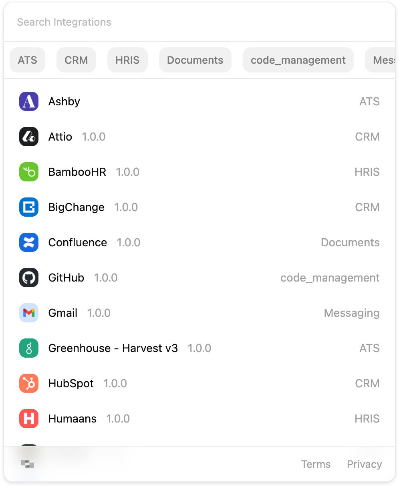
Task: Click the logo in the bottom-left corner
Action: [27, 464]
